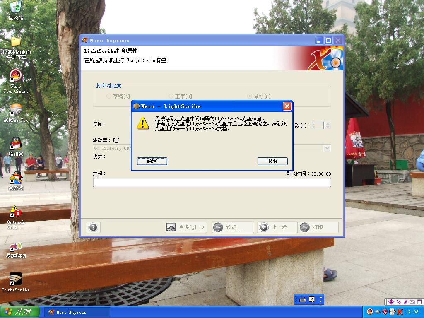Click the red security shield tray icon
424x318 pixels.
point(385,312)
